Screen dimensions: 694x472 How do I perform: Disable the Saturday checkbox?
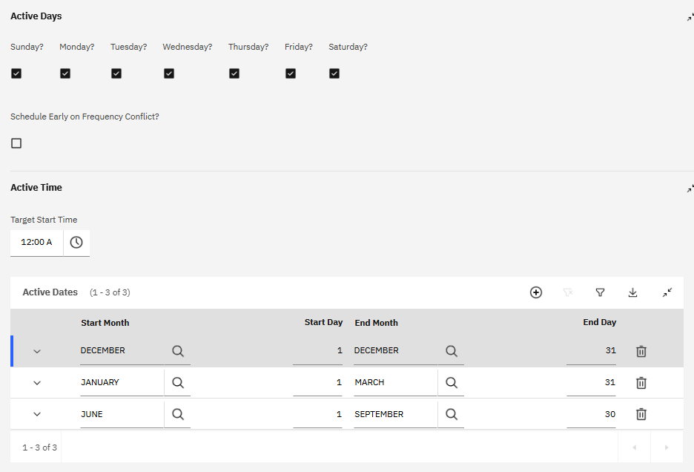(x=334, y=73)
